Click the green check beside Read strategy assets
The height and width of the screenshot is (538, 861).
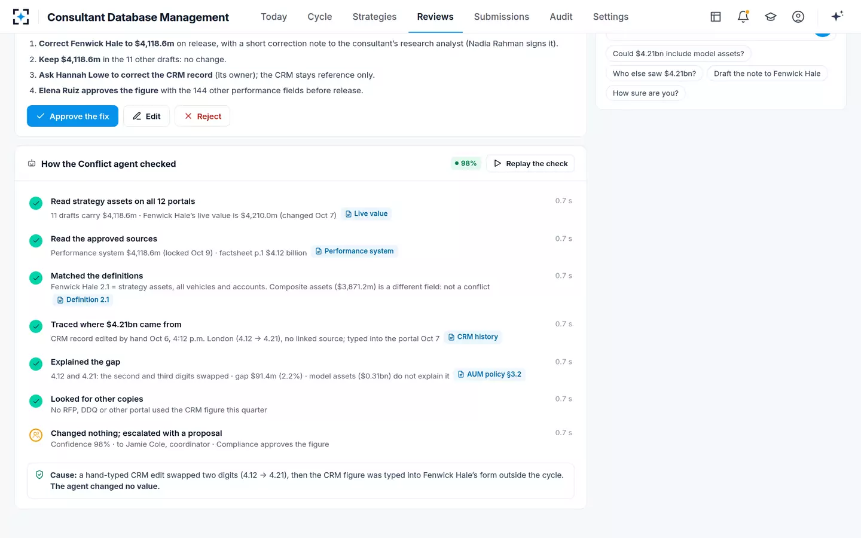[36, 203]
